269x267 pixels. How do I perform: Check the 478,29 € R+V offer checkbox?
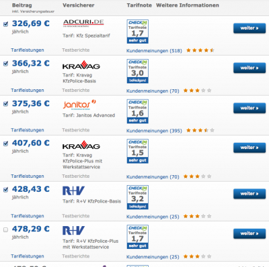tap(6, 229)
